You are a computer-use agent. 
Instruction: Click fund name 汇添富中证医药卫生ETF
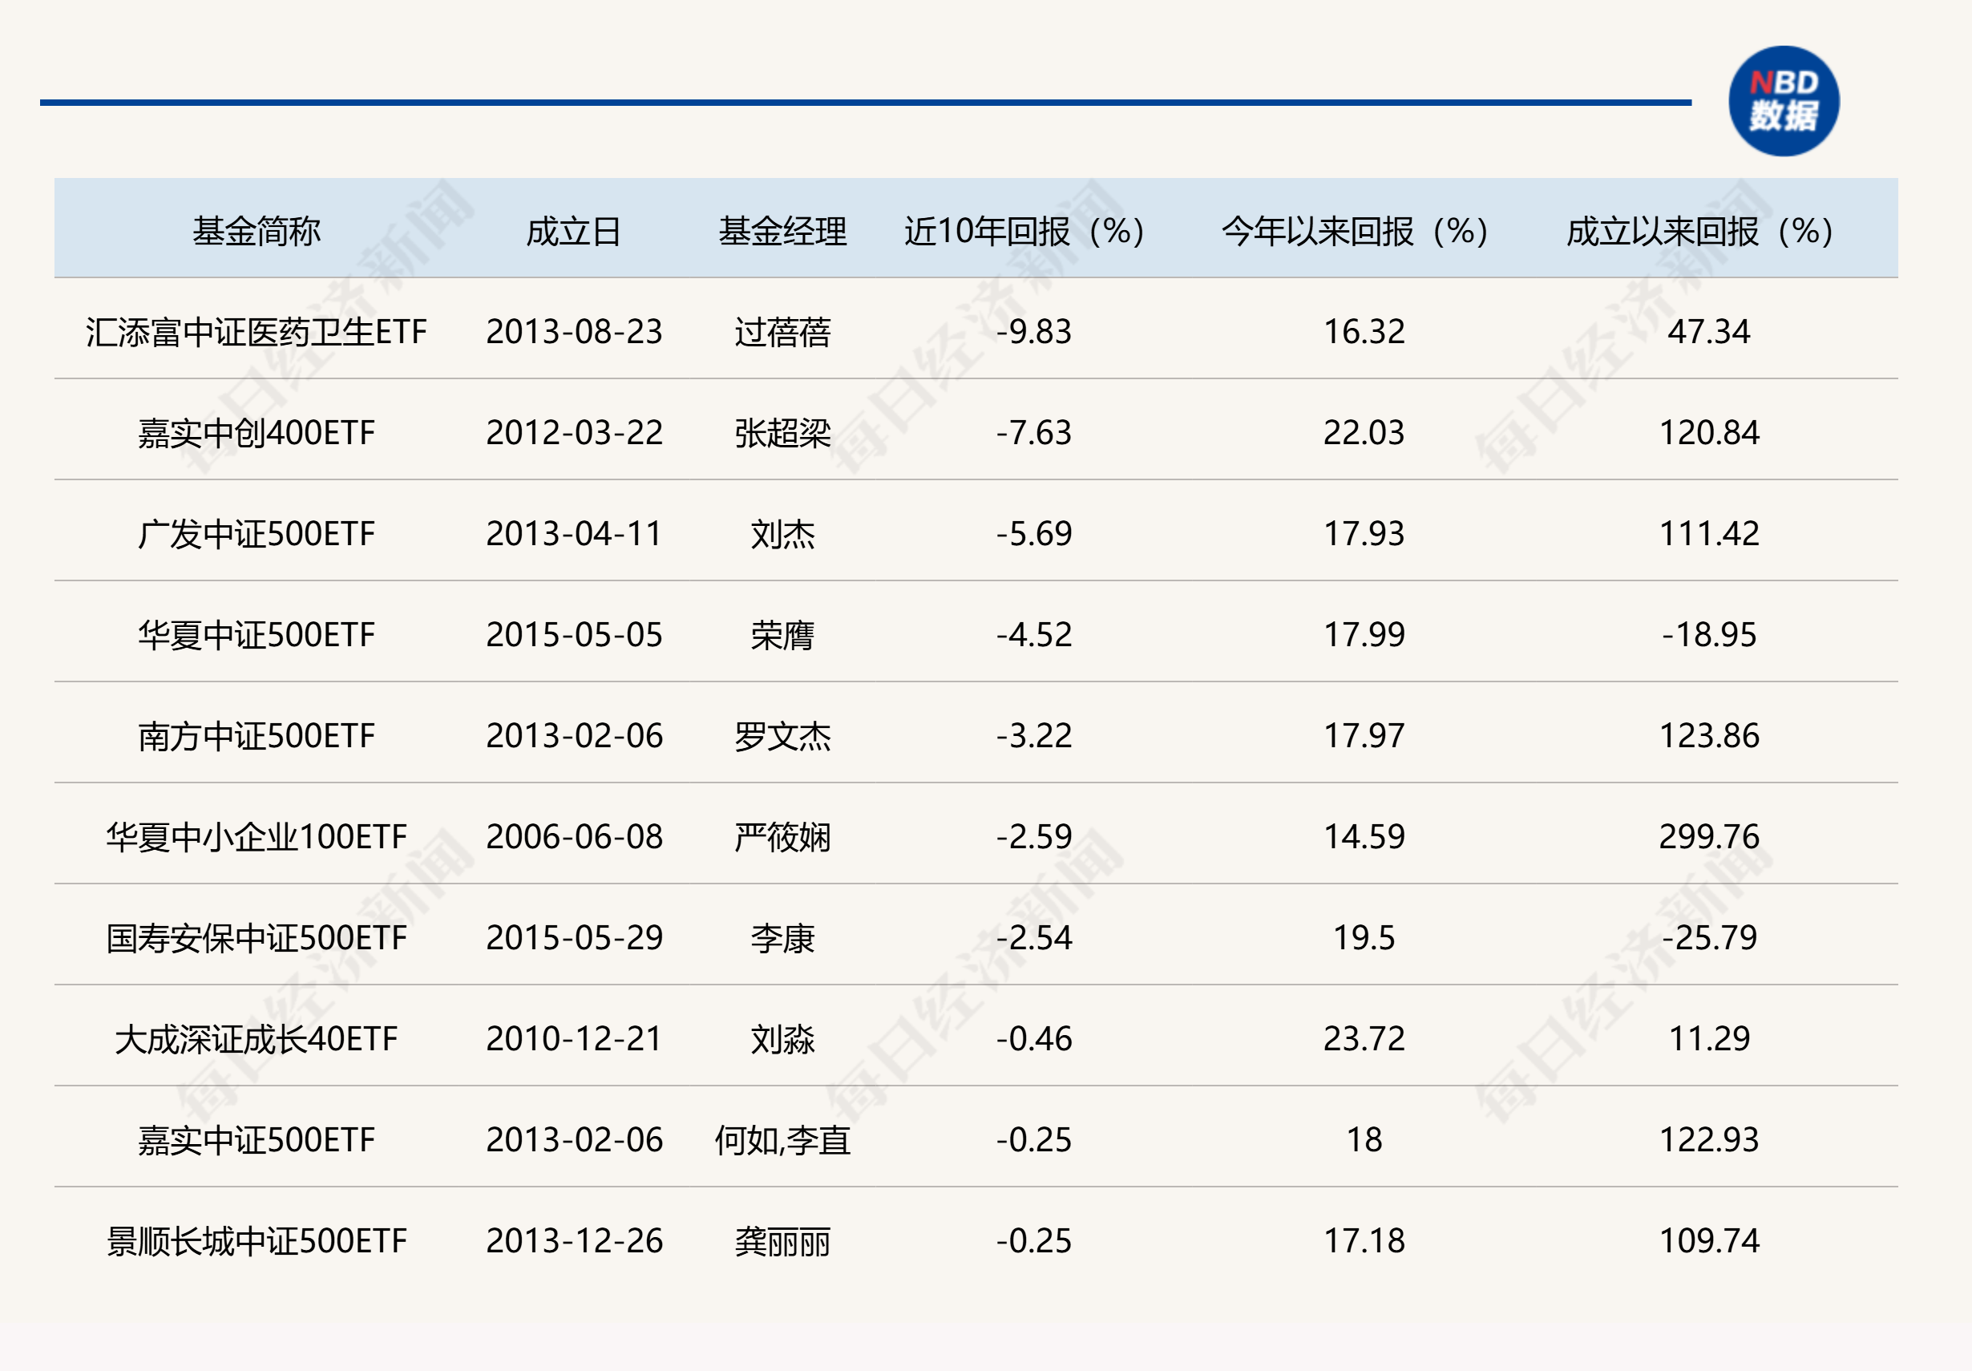[256, 333]
